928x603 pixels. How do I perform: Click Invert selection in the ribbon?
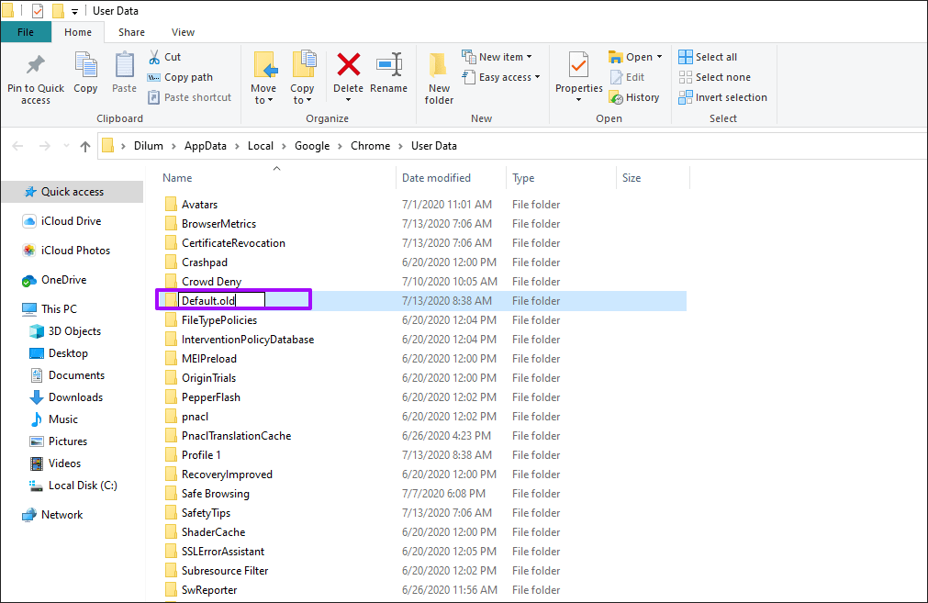pyautogui.click(x=721, y=97)
